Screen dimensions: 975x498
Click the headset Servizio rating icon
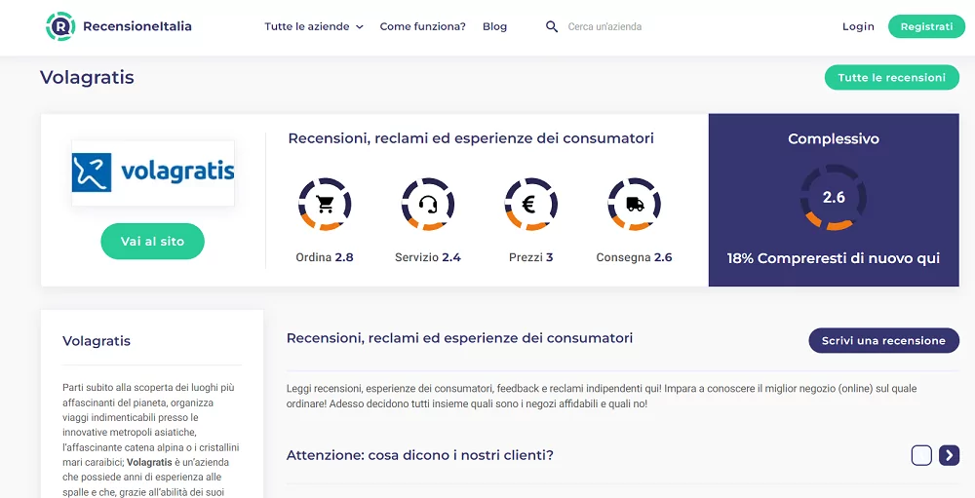coord(428,205)
